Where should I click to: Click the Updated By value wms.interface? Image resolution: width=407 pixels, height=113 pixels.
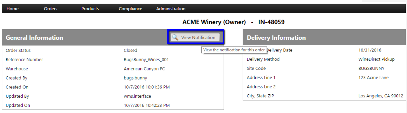click(x=137, y=96)
